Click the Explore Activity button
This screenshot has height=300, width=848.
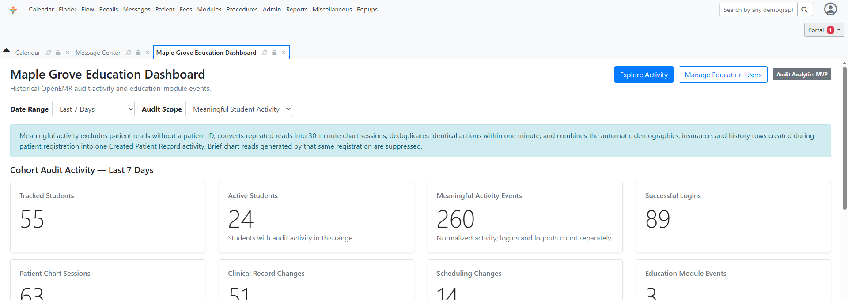click(x=644, y=75)
